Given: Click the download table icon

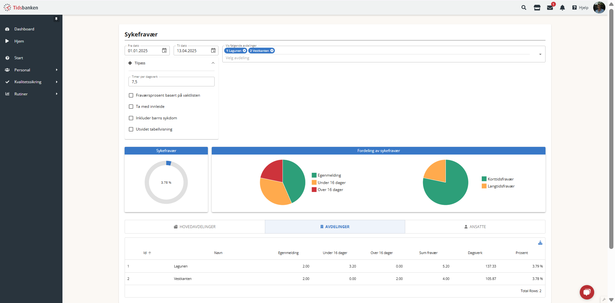Looking at the screenshot, I should click(x=540, y=243).
